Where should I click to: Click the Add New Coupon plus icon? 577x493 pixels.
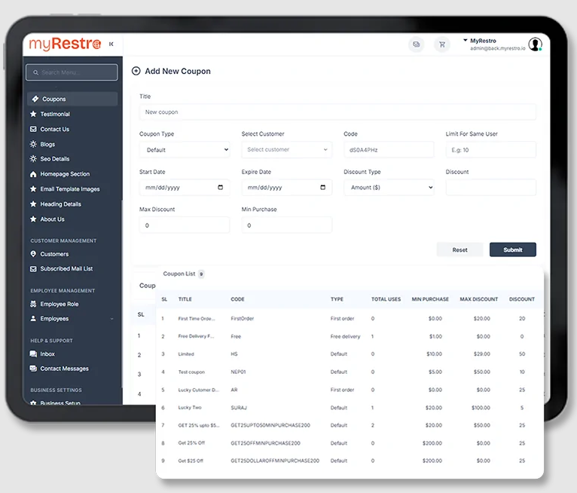pos(136,71)
